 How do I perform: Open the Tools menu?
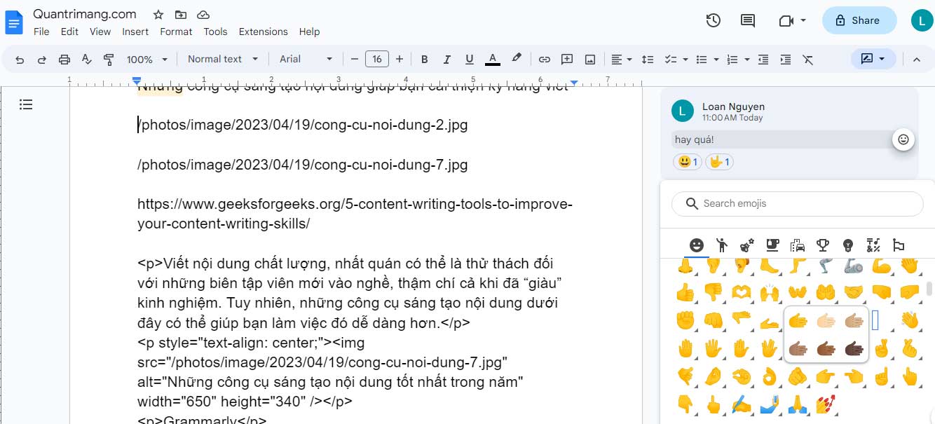pos(215,32)
